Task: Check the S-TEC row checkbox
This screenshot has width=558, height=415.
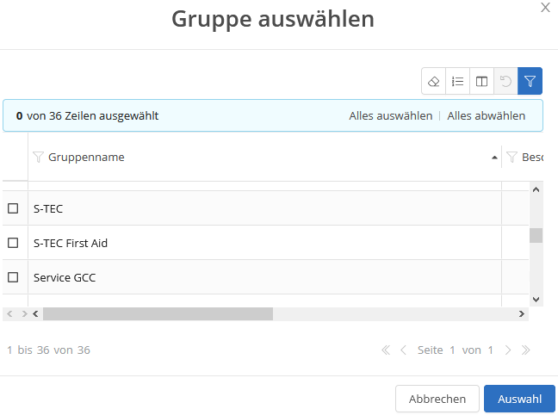Action: click(x=13, y=208)
